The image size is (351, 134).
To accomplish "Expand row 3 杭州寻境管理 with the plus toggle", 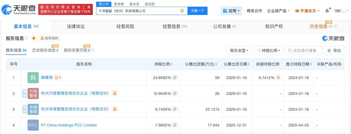I will (25, 109).
